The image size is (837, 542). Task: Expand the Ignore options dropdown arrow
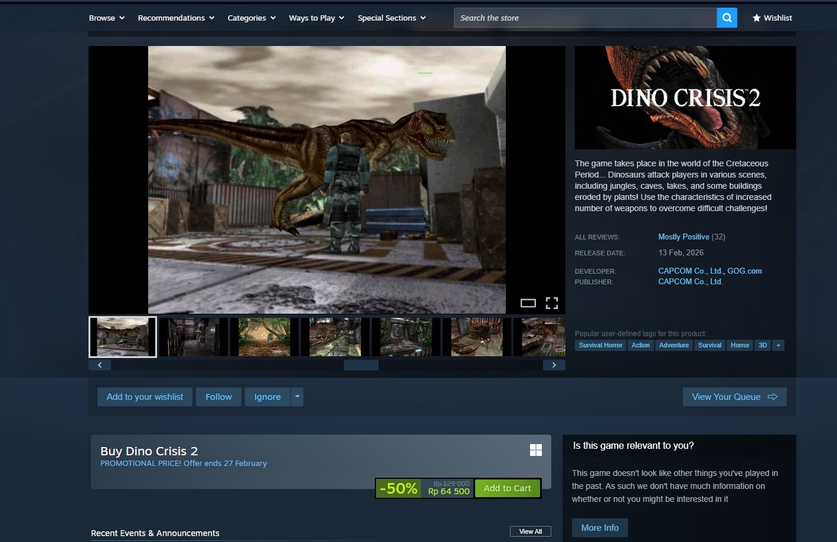[297, 397]
